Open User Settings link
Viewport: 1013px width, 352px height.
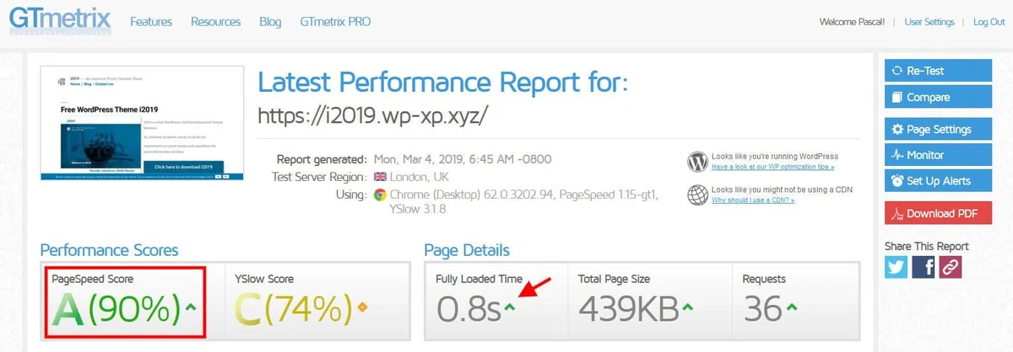929,22
